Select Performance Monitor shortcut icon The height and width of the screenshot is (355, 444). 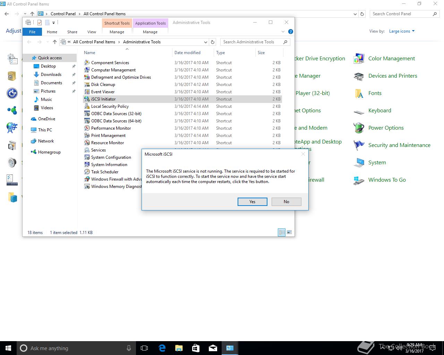pos(87,128)
